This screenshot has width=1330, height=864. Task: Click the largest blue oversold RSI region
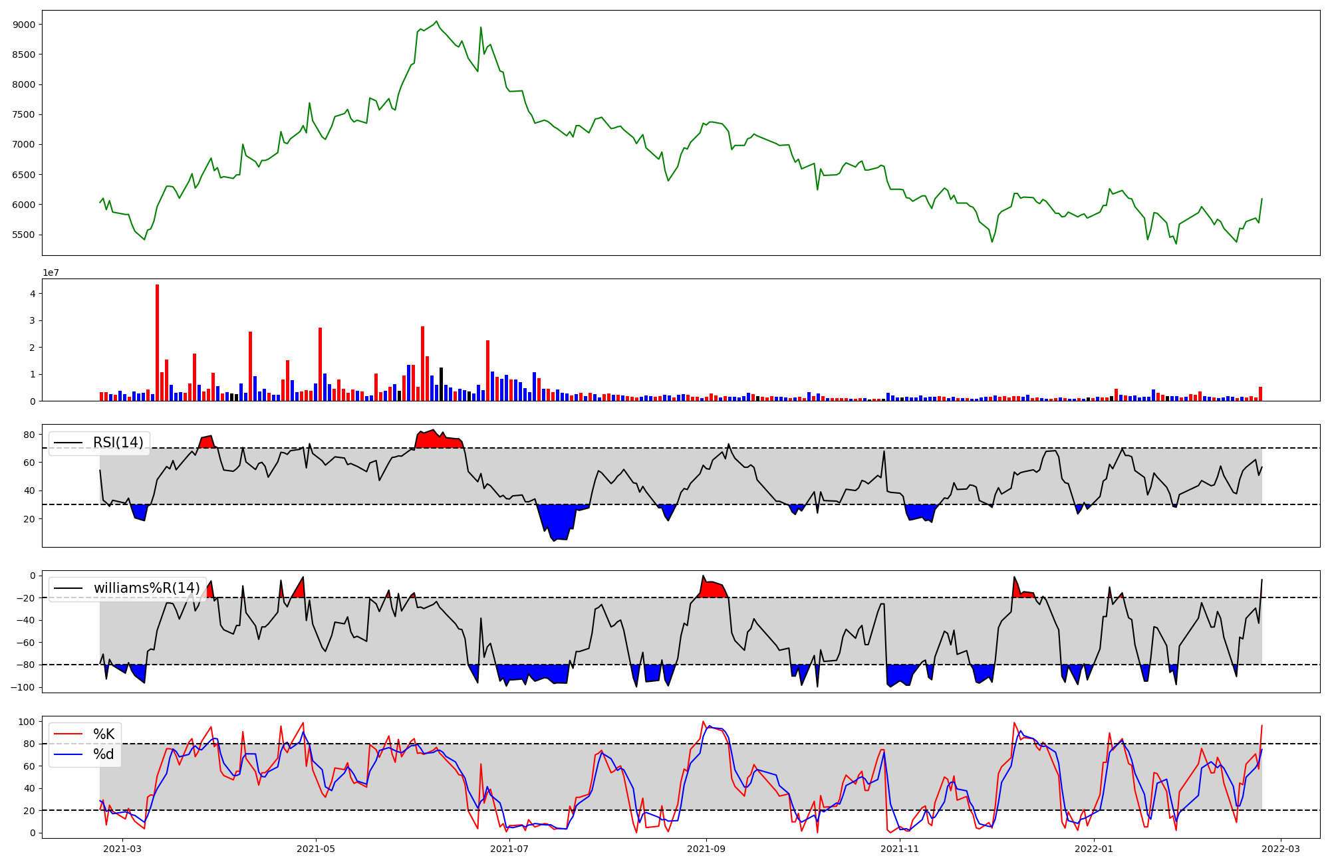coord(557,518)
